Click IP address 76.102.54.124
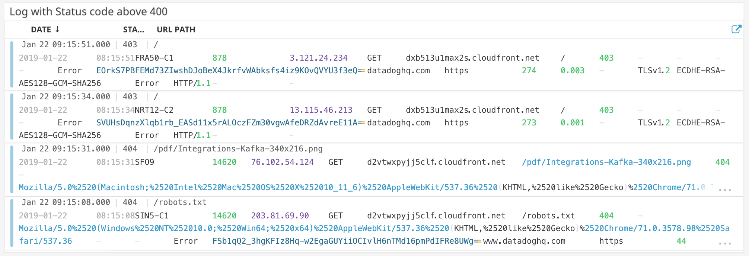 [282, 162]
